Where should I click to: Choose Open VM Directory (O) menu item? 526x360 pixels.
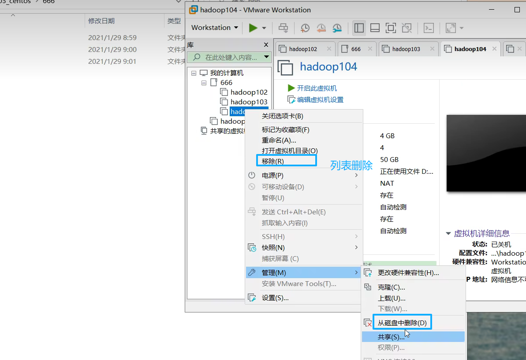tap(304, 151)
